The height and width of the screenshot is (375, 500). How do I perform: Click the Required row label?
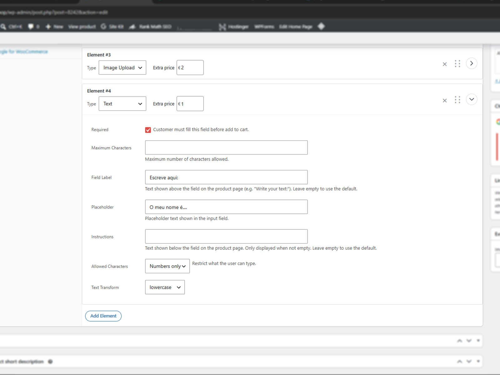[x=100, y=130]
